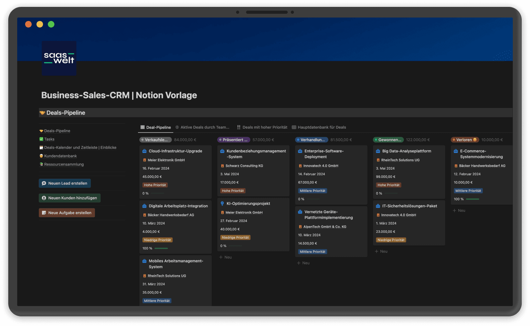Click the Neue Aufgabe erstellen button
This screenshot has width=530, height=326.
tap(67, 213)
